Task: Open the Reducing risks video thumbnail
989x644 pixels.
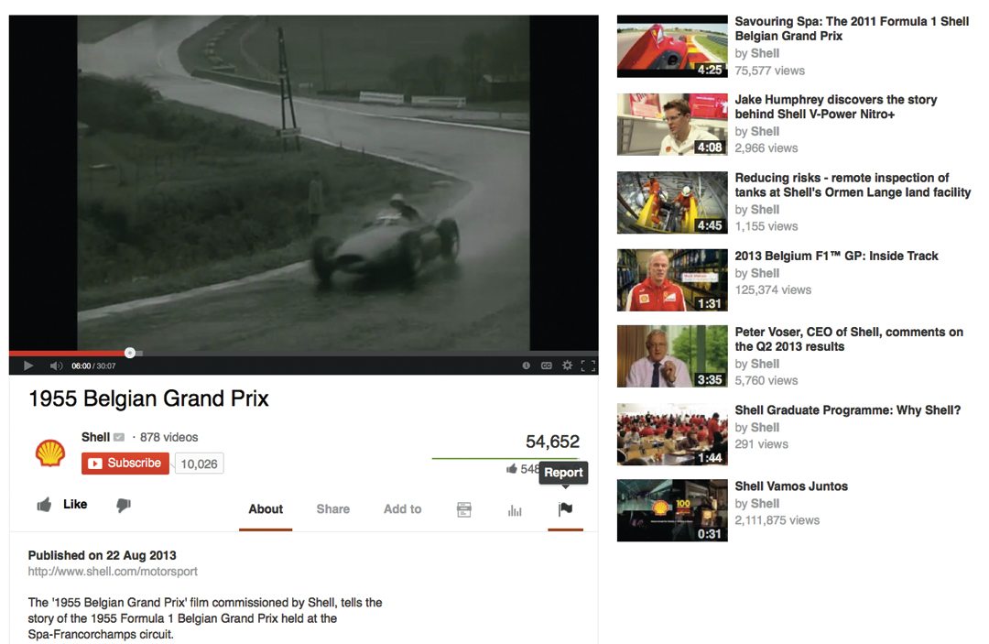Action: pos(672,202)
